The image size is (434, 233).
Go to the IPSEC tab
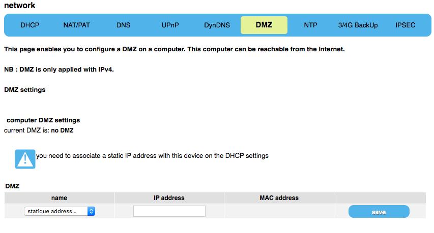pyautogui.click(x=405, y=25)
